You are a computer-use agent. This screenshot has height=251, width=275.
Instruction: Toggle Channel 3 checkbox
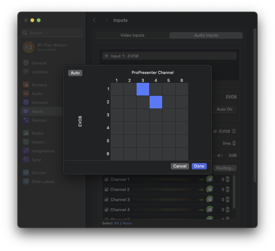click(x=106, y=200)
